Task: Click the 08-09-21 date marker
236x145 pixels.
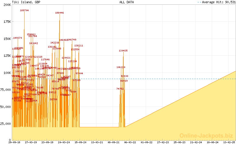Action: coord(114,143)
